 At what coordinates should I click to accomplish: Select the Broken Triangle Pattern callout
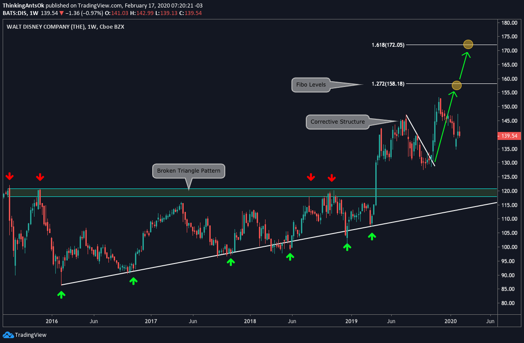click(x=189, y=171)
